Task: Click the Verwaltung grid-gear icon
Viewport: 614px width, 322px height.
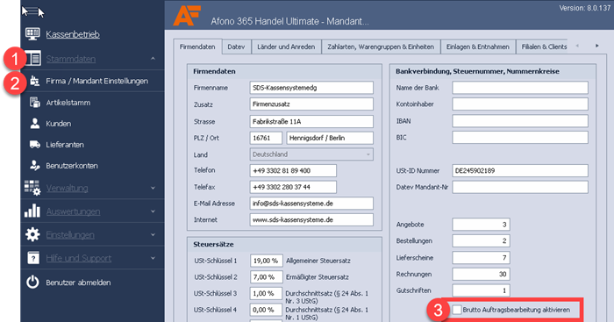Action: tap(32, 188)
